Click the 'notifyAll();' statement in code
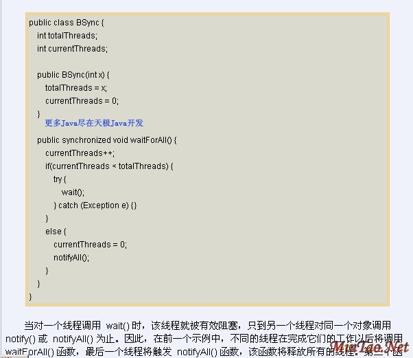This screenshot has width=413, height=358. (x=71, y=258)
